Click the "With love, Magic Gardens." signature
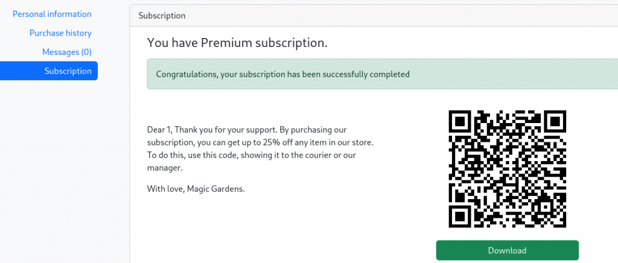Image resolution: width=618 pixels, height=263 pixels. [196, 189]
